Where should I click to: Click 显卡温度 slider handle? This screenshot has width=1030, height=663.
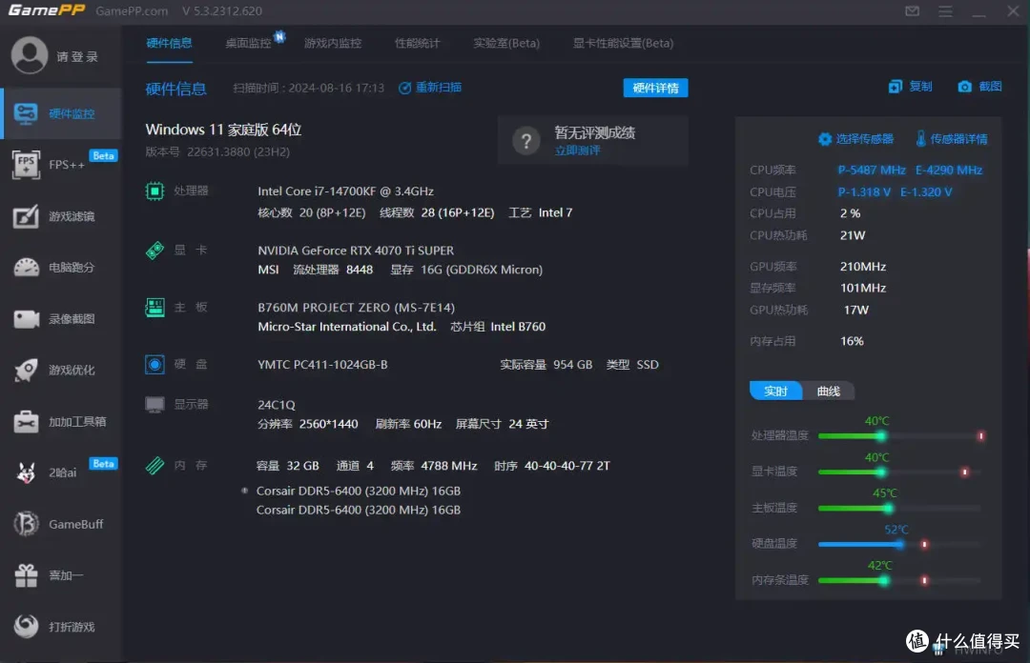click(881, 472)
